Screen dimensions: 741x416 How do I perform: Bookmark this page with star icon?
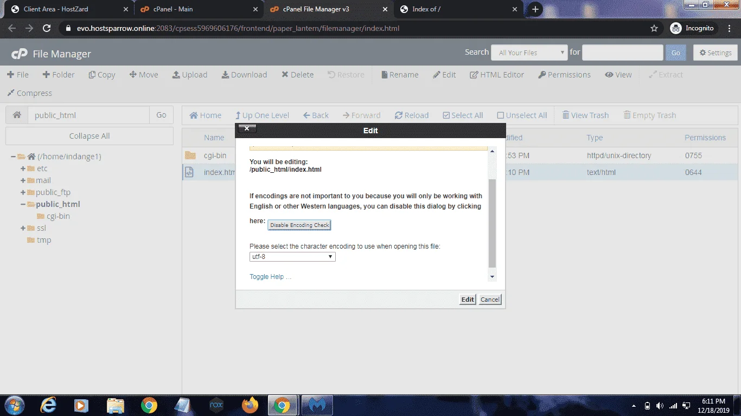654,28
